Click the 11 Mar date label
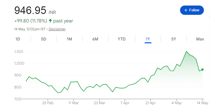This screenshot has width=210, height=110. [74, 103]
